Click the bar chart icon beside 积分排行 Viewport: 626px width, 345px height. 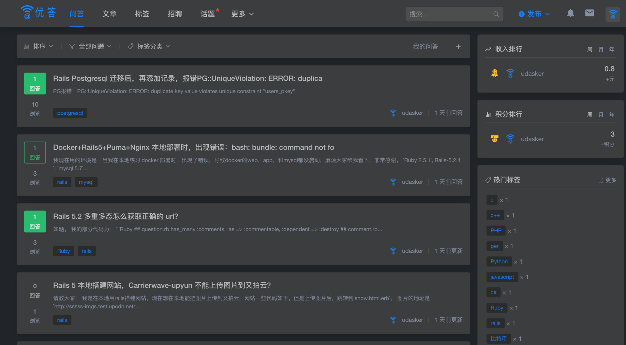(x=488, y=115)
